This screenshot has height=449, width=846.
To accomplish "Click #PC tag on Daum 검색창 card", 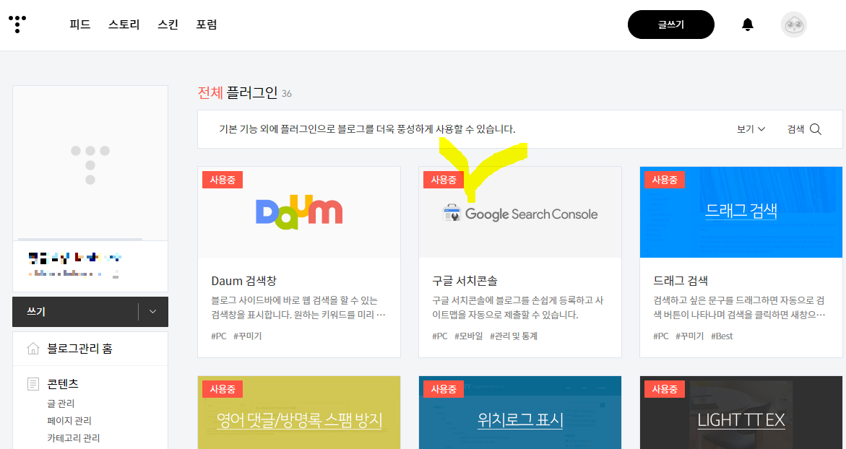I will pyautogui.click(x=218, y=336).
